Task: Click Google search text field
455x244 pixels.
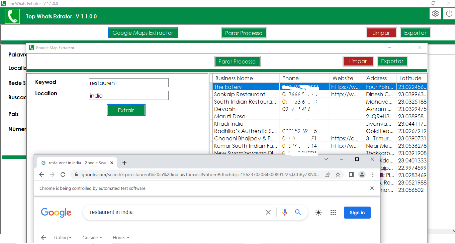Action: click(x=176, y=212)
